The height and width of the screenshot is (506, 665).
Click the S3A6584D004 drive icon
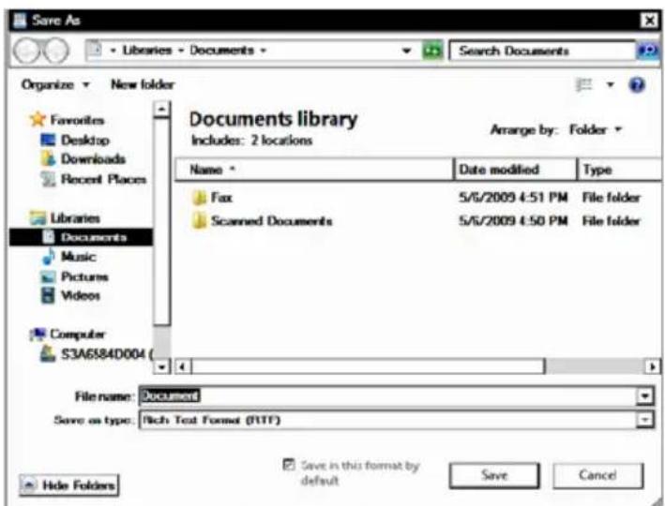(x=48, y=353)
